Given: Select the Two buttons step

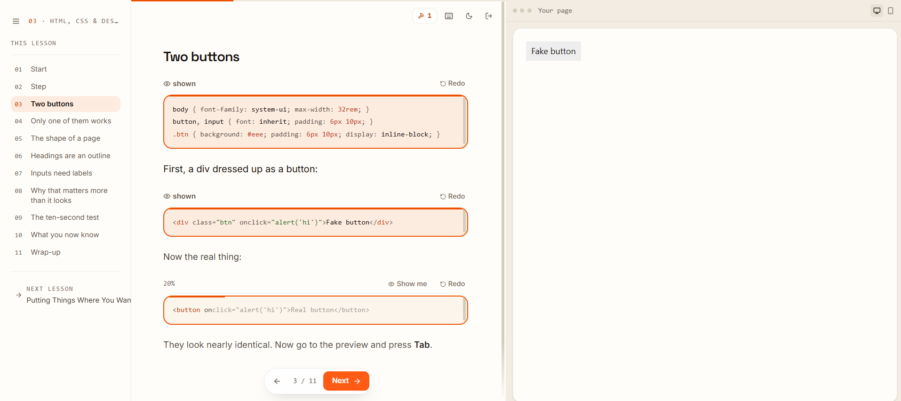Looking at the screenshot, I should coord(65,104).
